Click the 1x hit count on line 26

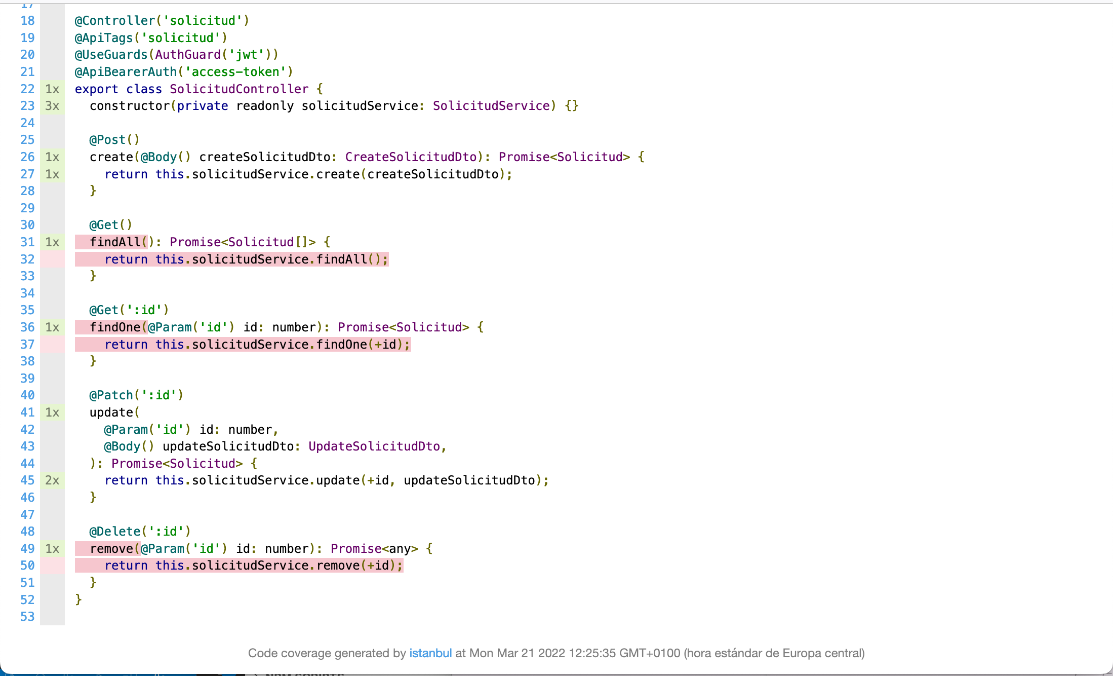pyautogui.click(x=52, y=157)
